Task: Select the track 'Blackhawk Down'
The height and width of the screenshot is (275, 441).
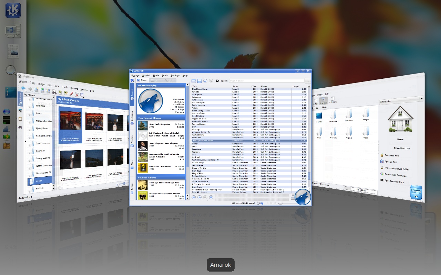Action: pos(249,89)
